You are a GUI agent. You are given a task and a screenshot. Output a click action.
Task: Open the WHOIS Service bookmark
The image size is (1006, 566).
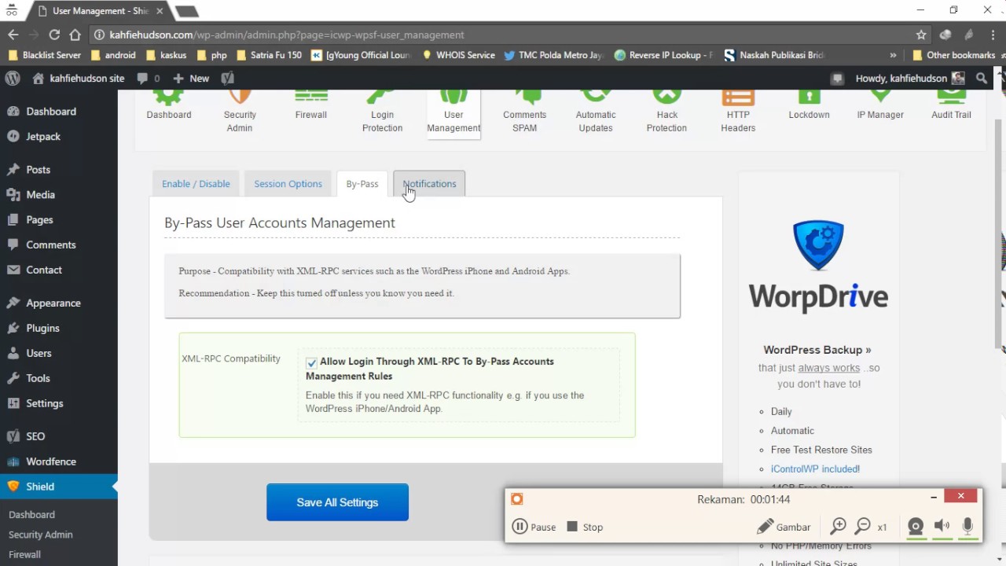point(458,55)
